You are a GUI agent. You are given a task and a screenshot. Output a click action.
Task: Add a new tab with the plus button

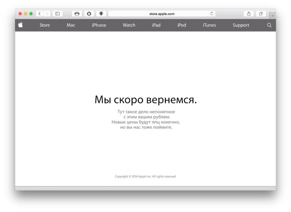[x=273, y=16]
